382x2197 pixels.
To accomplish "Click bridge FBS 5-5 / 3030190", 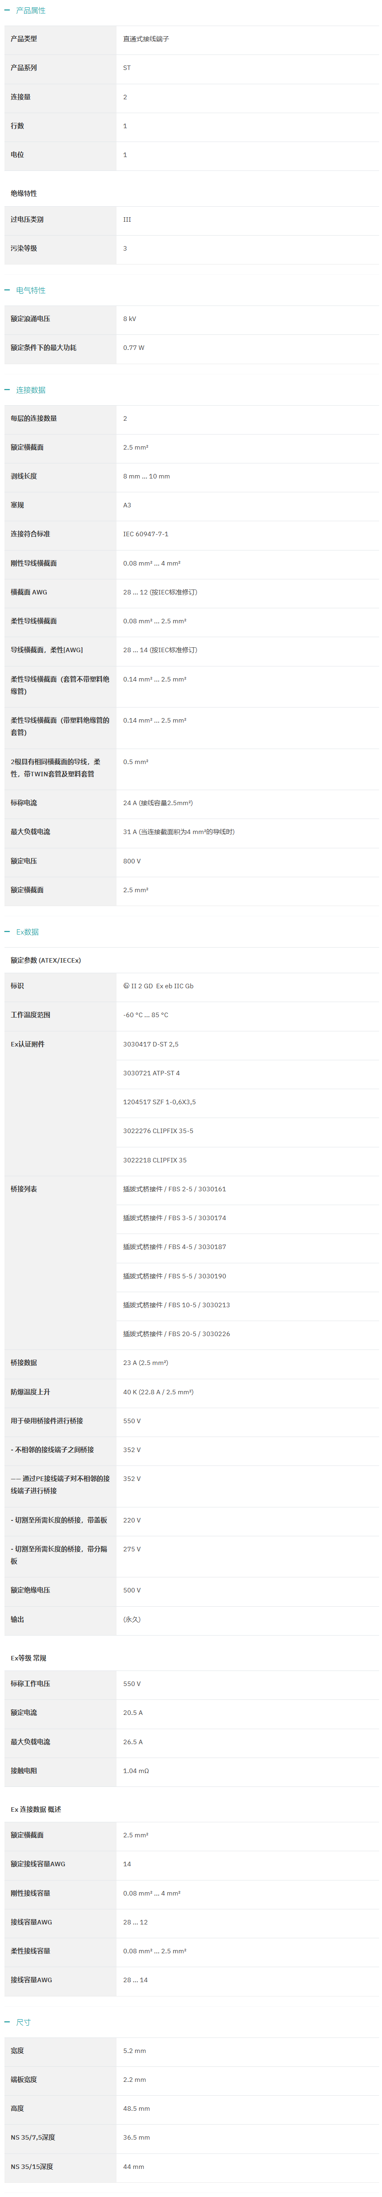I will (x=175, y=1277).
